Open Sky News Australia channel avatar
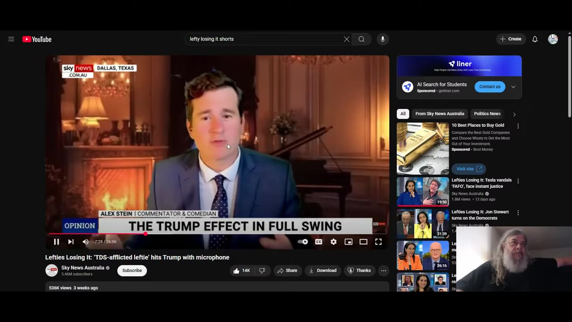Screen dimensions: 572x322 pyautogui.click(x=51, y=271)
